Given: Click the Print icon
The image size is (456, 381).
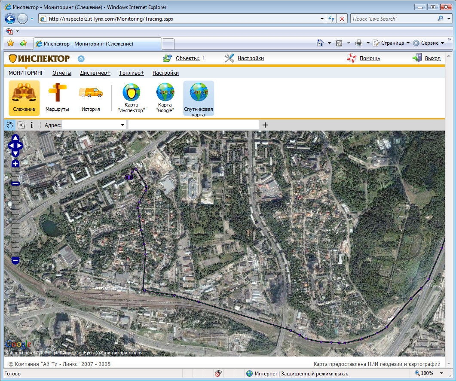Looking at the screenshot, I should pos(359,43).
